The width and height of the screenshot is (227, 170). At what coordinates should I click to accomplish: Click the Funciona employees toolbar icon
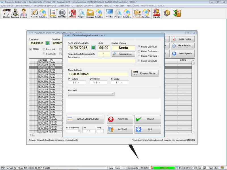coord(15,13)
